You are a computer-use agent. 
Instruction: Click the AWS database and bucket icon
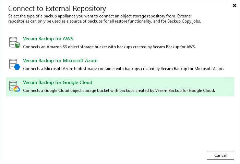14,42
